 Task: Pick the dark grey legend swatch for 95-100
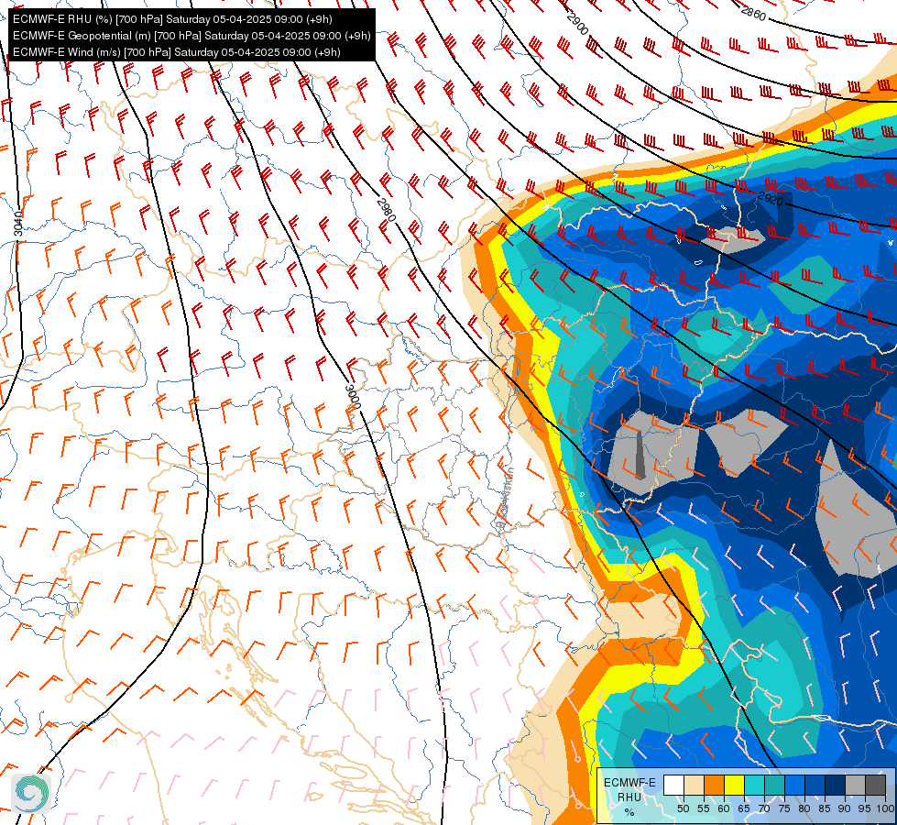(x=875, y=785)
